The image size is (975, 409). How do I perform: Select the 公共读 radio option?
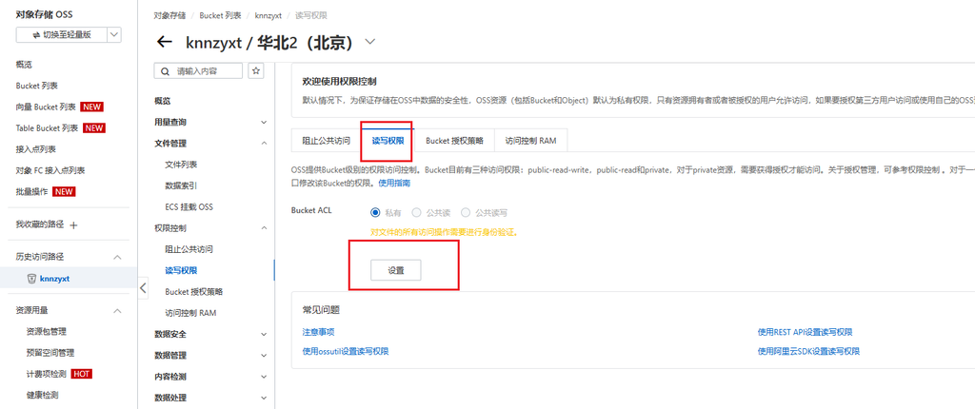pyautogui.click(x=416, y=212)
